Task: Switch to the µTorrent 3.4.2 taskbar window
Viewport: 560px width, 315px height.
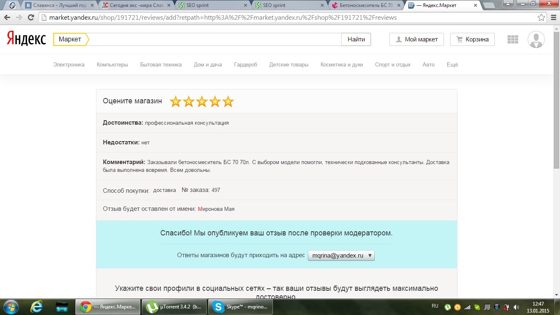Action: (x=174, y=306)
